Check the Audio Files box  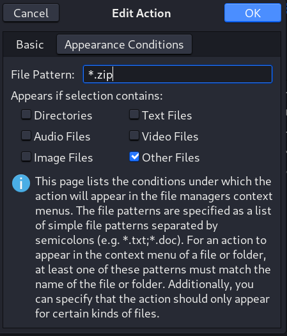(x=26, y=136)
